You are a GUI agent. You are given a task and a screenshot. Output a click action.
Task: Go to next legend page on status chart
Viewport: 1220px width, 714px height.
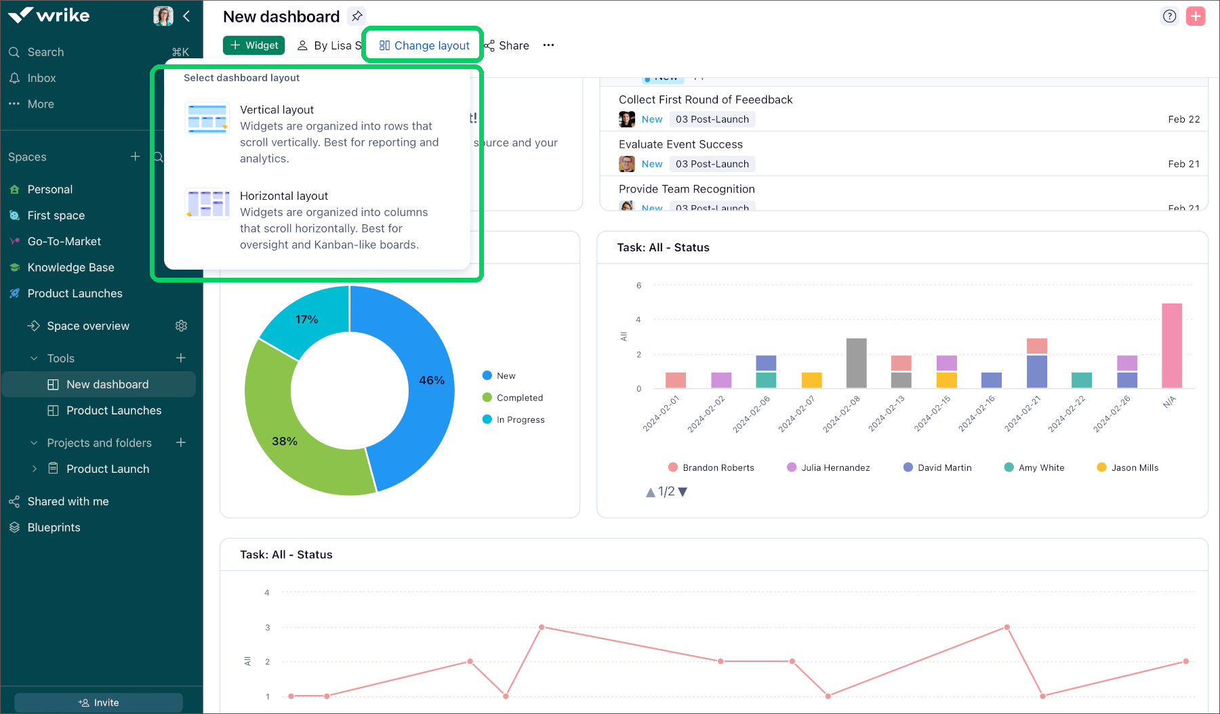tap(683, 492)
